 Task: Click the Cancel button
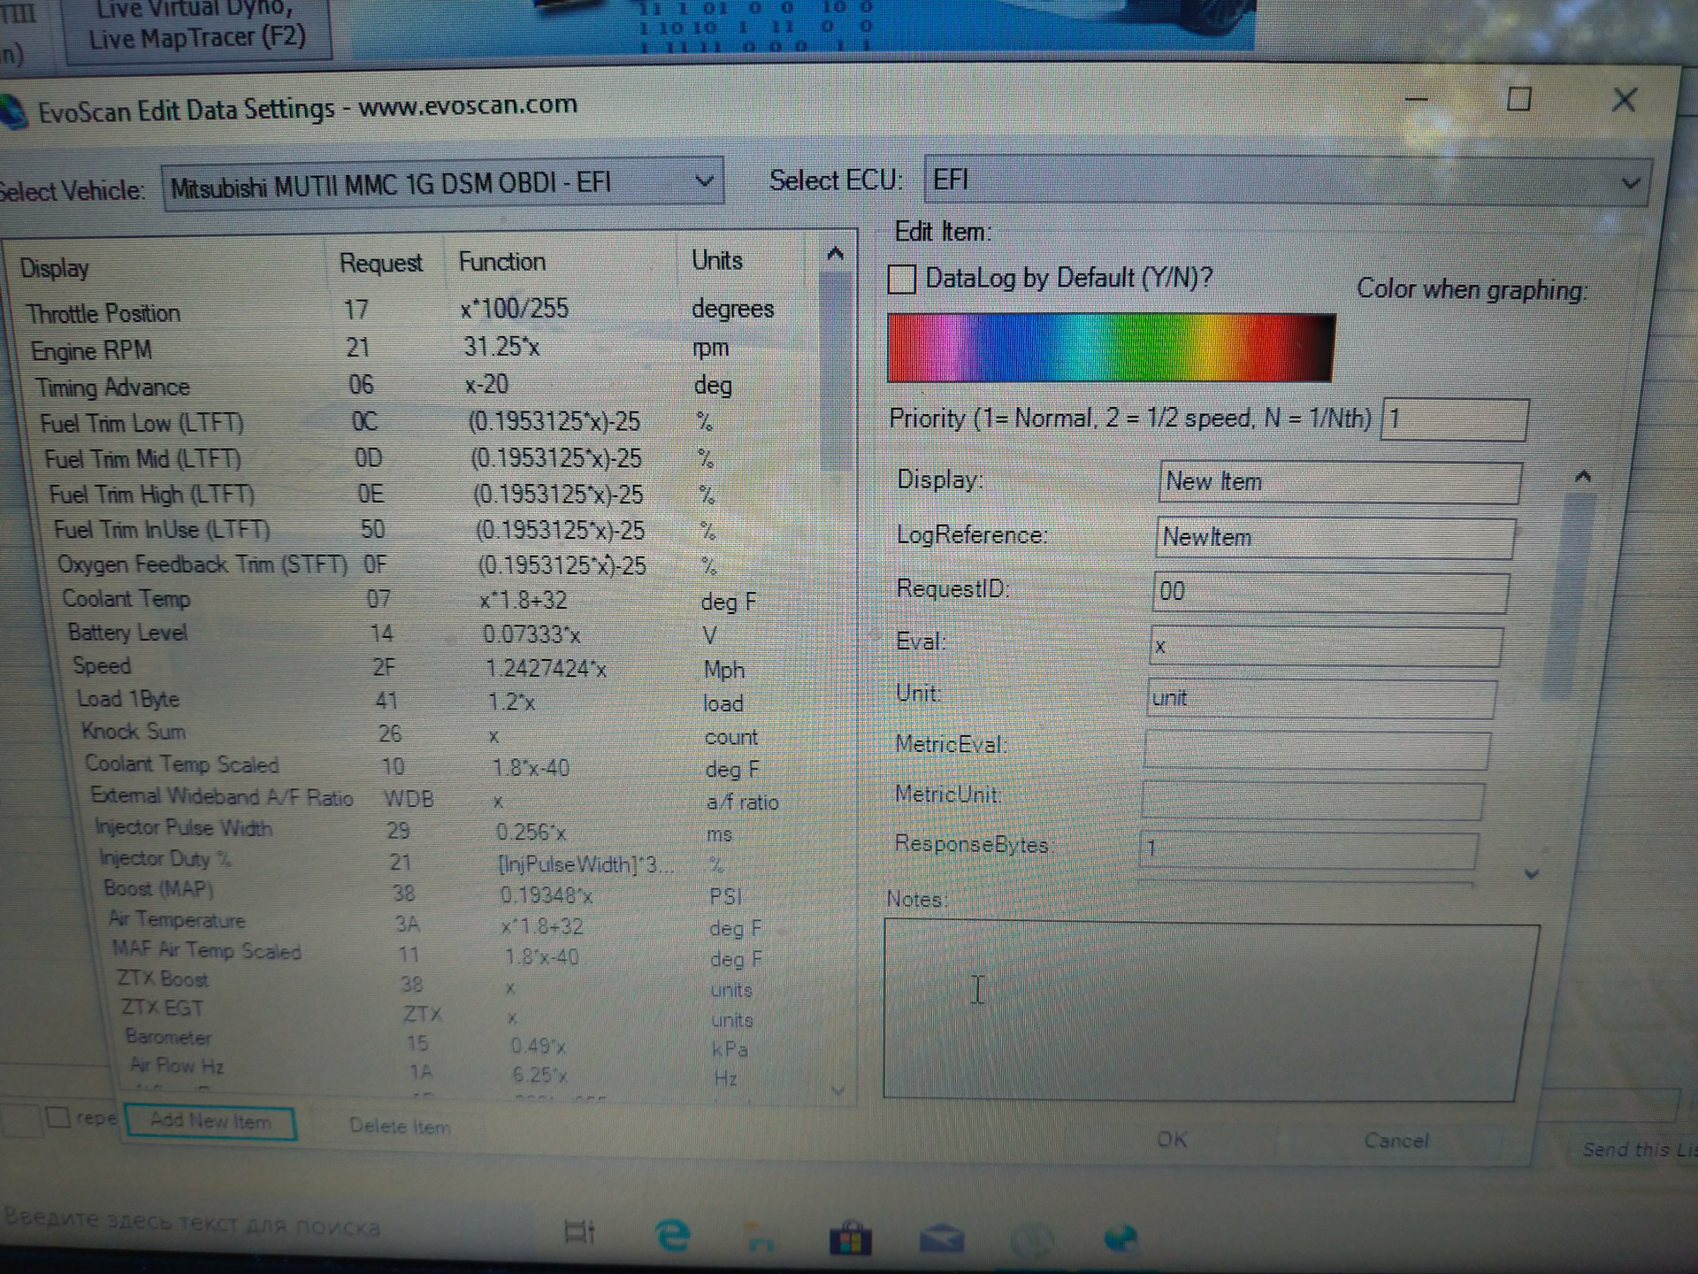tap(1396, 1140)
